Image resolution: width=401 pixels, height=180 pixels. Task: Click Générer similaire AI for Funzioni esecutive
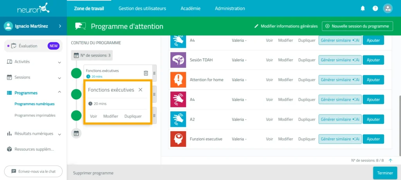pos(340,139)
